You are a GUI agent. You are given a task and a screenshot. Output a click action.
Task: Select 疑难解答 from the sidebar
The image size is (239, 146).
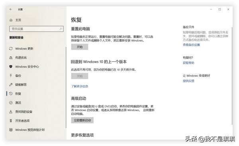coord(21,85)
